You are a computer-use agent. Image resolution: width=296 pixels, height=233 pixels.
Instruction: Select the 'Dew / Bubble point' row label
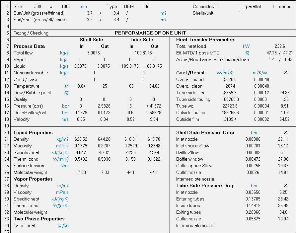(32, 93)
